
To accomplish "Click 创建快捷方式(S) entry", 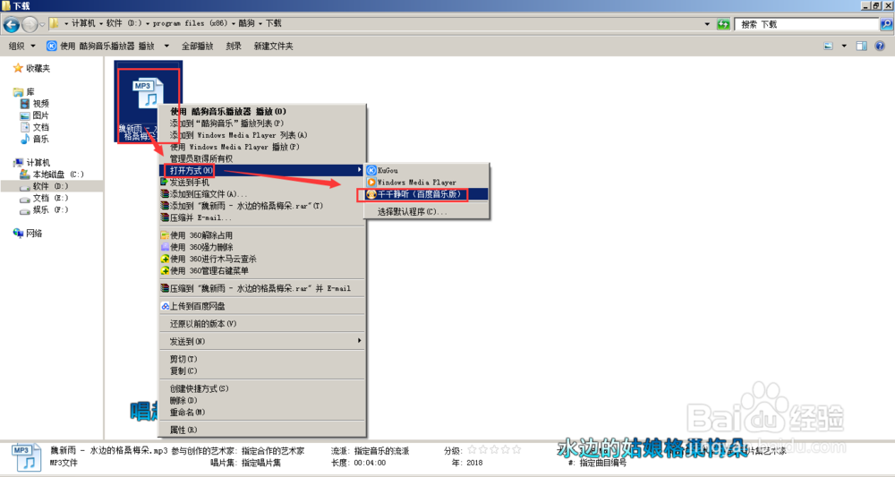I will (262, 388).
